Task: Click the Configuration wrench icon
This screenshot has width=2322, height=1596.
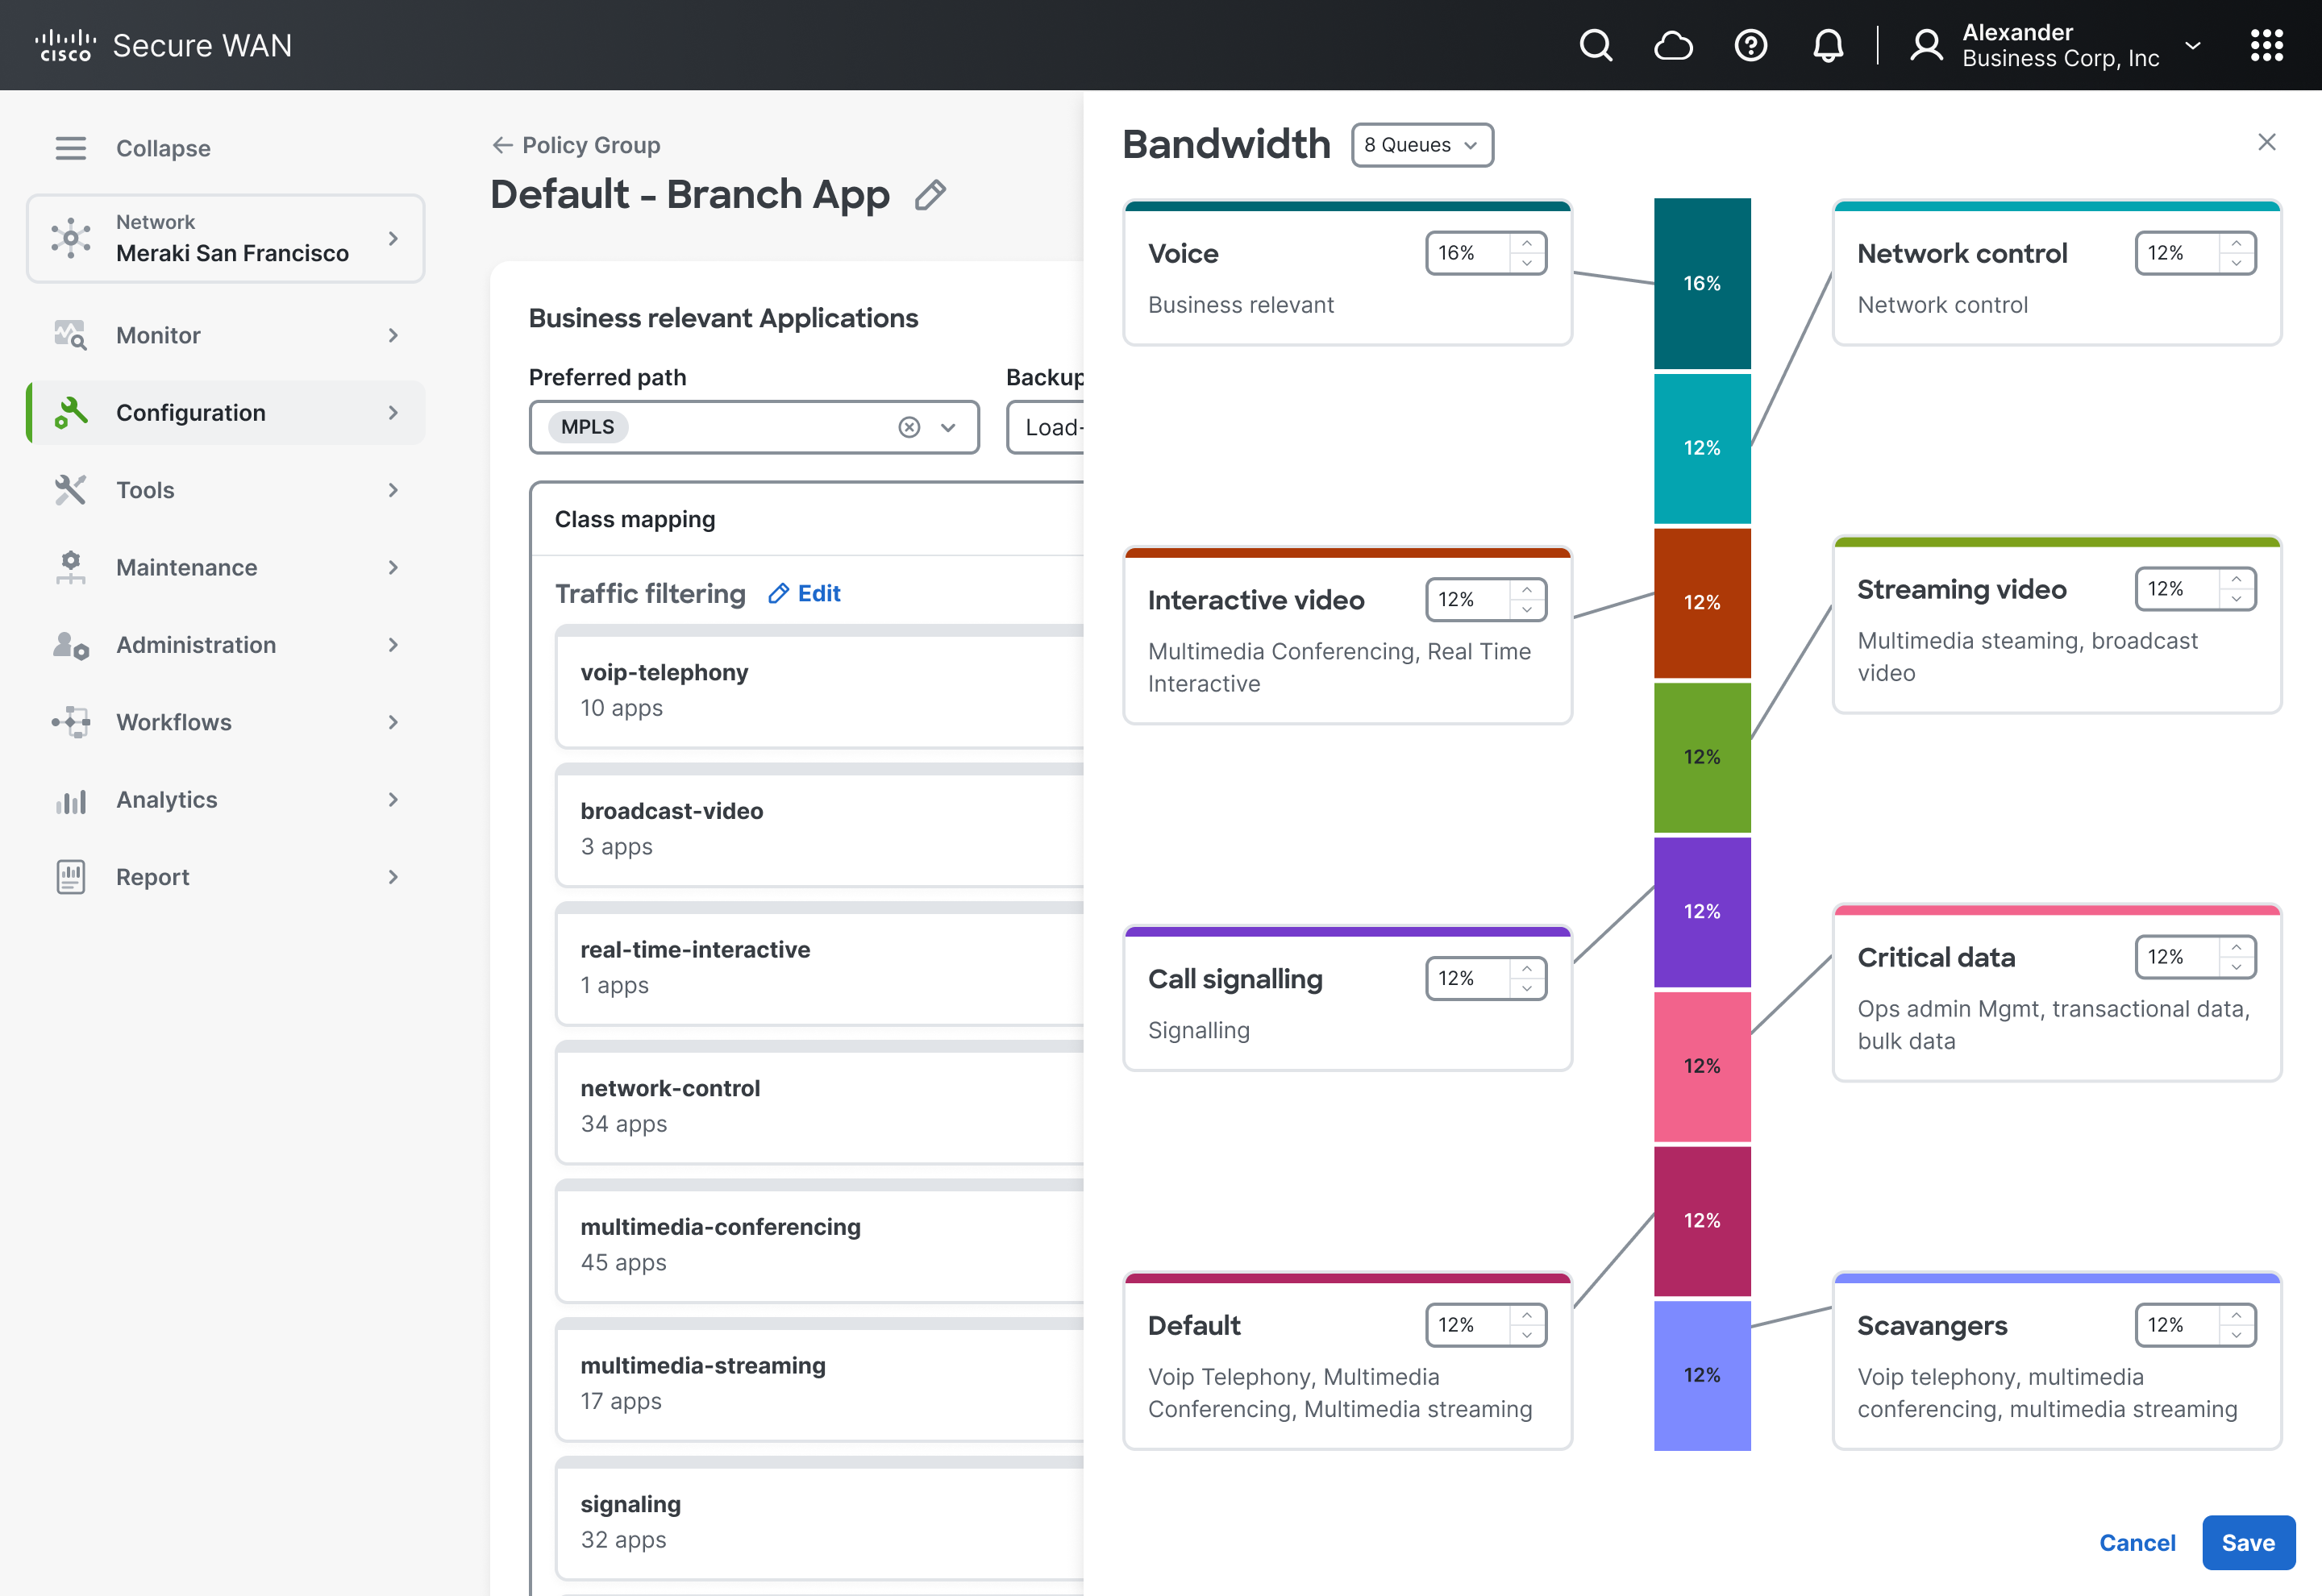Action: 70,412
